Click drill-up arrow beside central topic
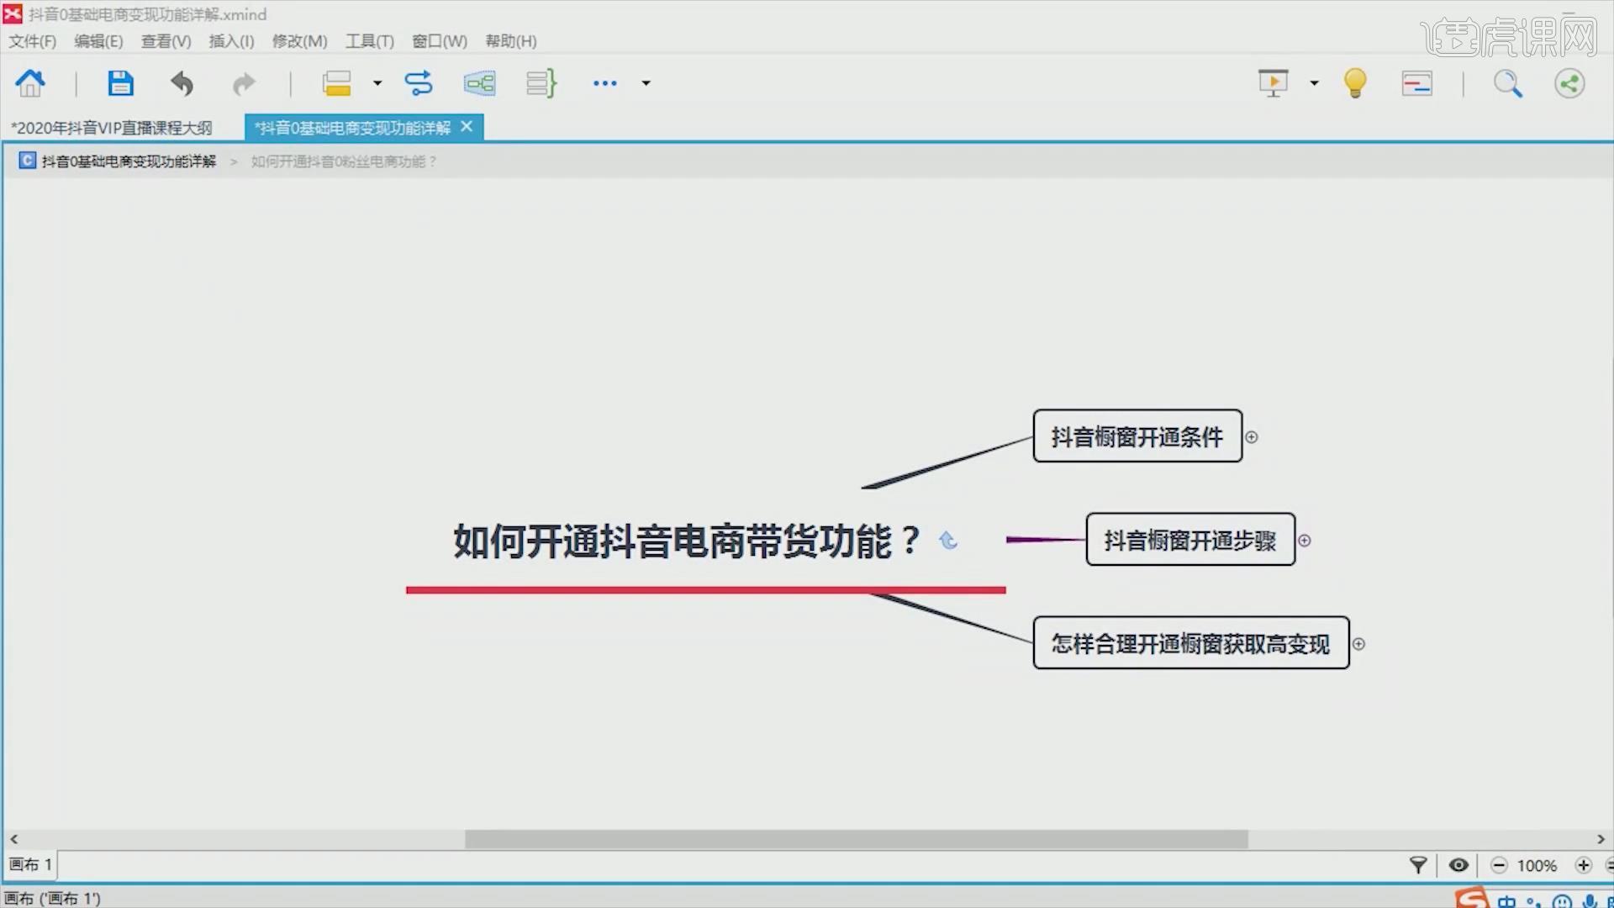The width and height of the screenshot is (1614, 908). pos(948,540)
